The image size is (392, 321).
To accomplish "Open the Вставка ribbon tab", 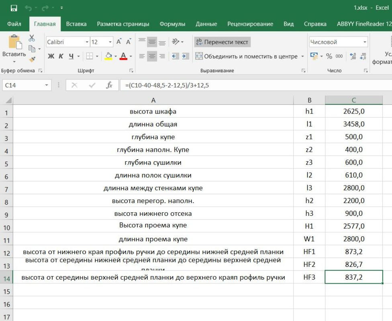I will click(76, 24).
